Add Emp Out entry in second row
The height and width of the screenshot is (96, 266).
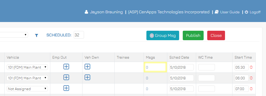point(66,77)
